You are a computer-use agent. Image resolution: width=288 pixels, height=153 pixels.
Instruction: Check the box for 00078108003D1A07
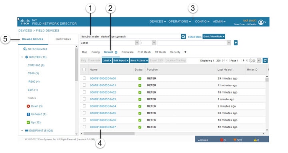pyautogui.click(x=84, y=127)
